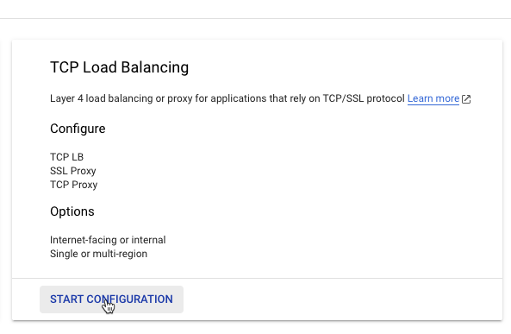This screenshot has height=334, width=511.
Task: Click the external-link icon beside Learn more
Action: pos(466,99)
